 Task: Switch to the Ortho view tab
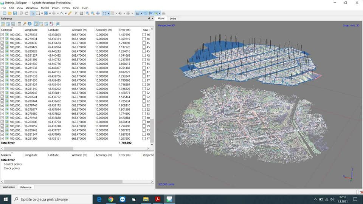(173, 18)
